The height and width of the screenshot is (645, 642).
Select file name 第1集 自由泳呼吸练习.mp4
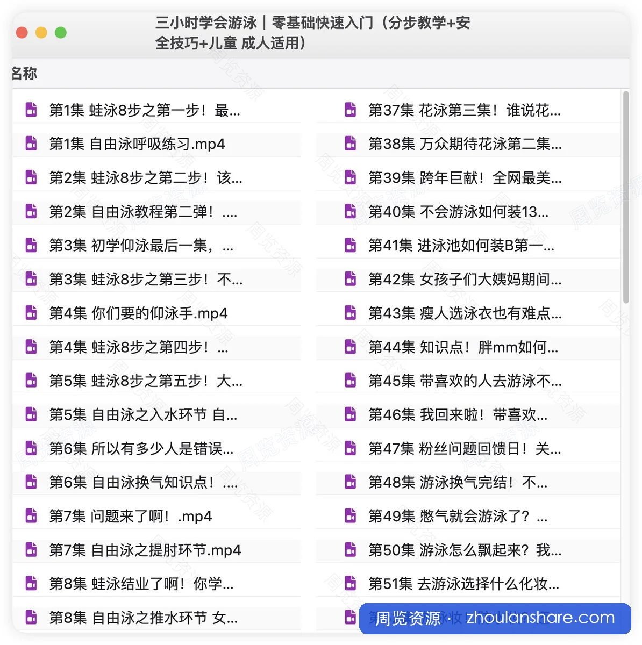click(x=137, y=144)
